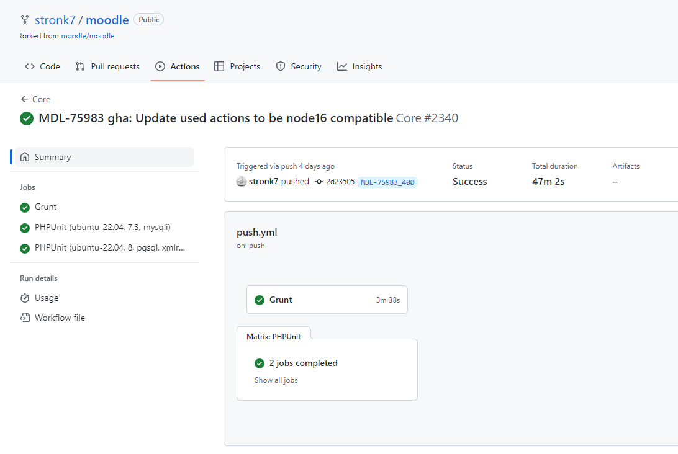Click success icon for PHPUnit 7.3 mysqli
This screenshot has height=454, width=678.
[25, 228]
